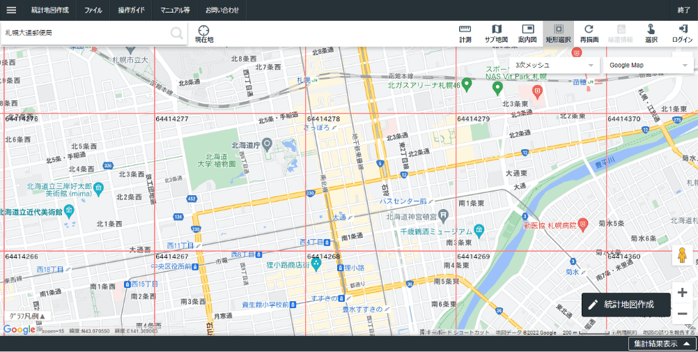Click mesh code label 64414370
The image size is (698, 352).
[624, 119]
